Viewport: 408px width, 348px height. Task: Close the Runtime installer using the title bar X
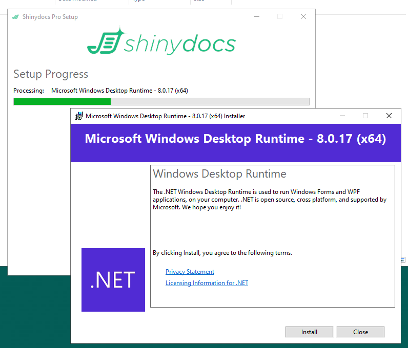[389, 116]
